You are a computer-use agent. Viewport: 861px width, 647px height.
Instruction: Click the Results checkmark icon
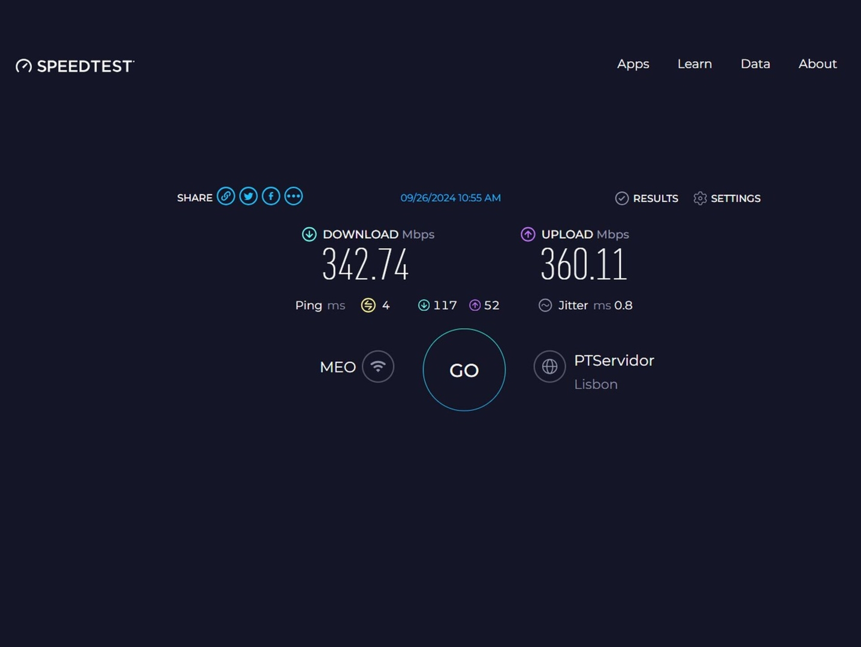click(x=622, y=198)
